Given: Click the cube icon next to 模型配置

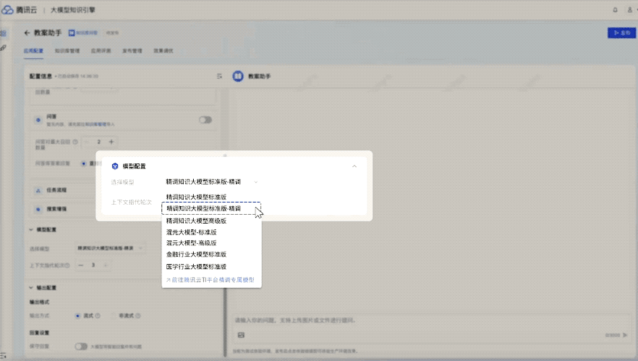Looking at the screenshot, I should tap(115, 166).
